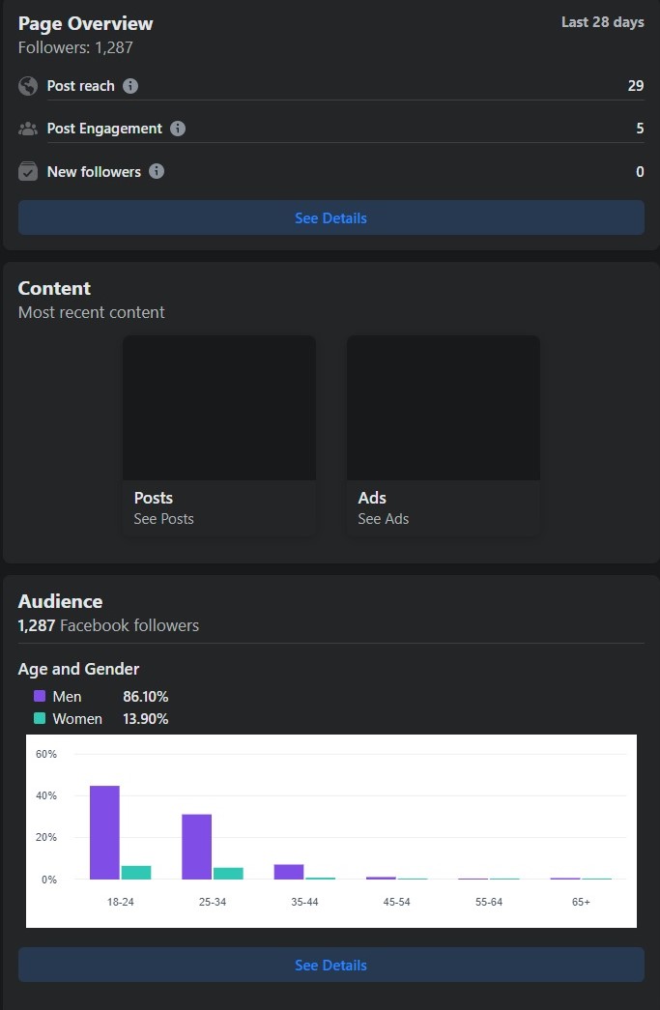The image size is (660, 1010).
Task: Select the Women bar for 18-24
Action: (x=136, y=872)
